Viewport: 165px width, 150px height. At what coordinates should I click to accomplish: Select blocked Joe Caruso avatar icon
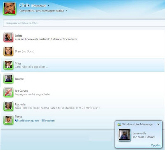pos(8,92)
